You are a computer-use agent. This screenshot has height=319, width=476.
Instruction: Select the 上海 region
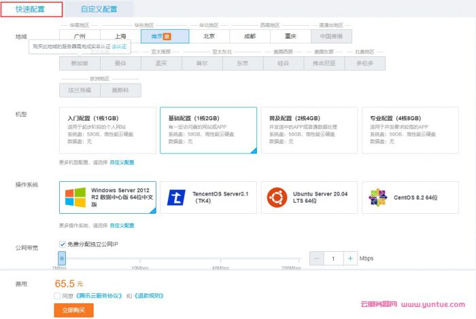coord(120,37)
